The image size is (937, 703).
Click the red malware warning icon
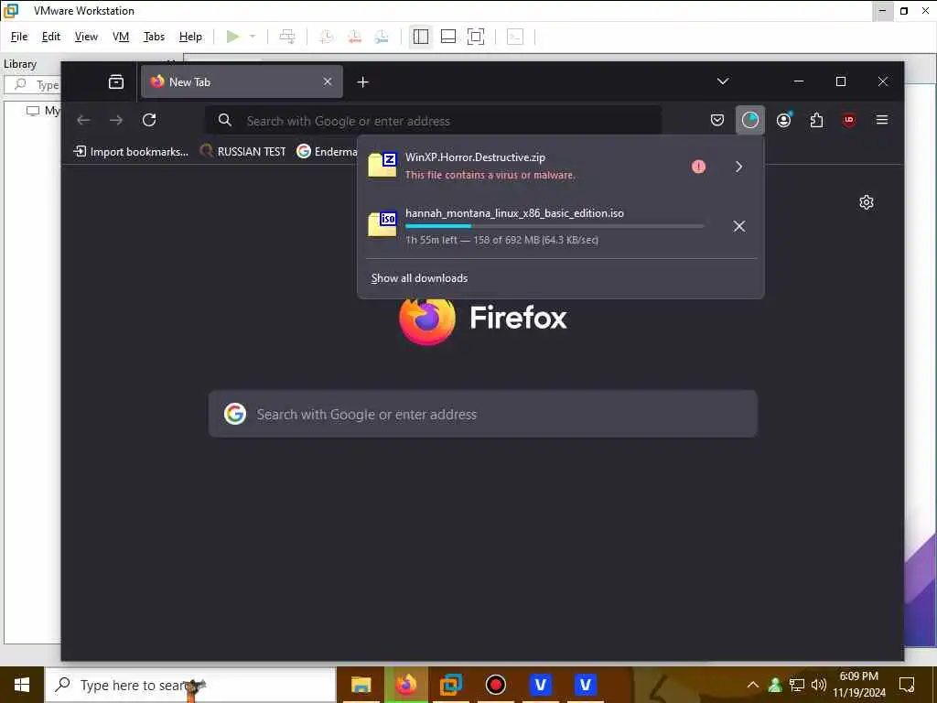(698, 167)
